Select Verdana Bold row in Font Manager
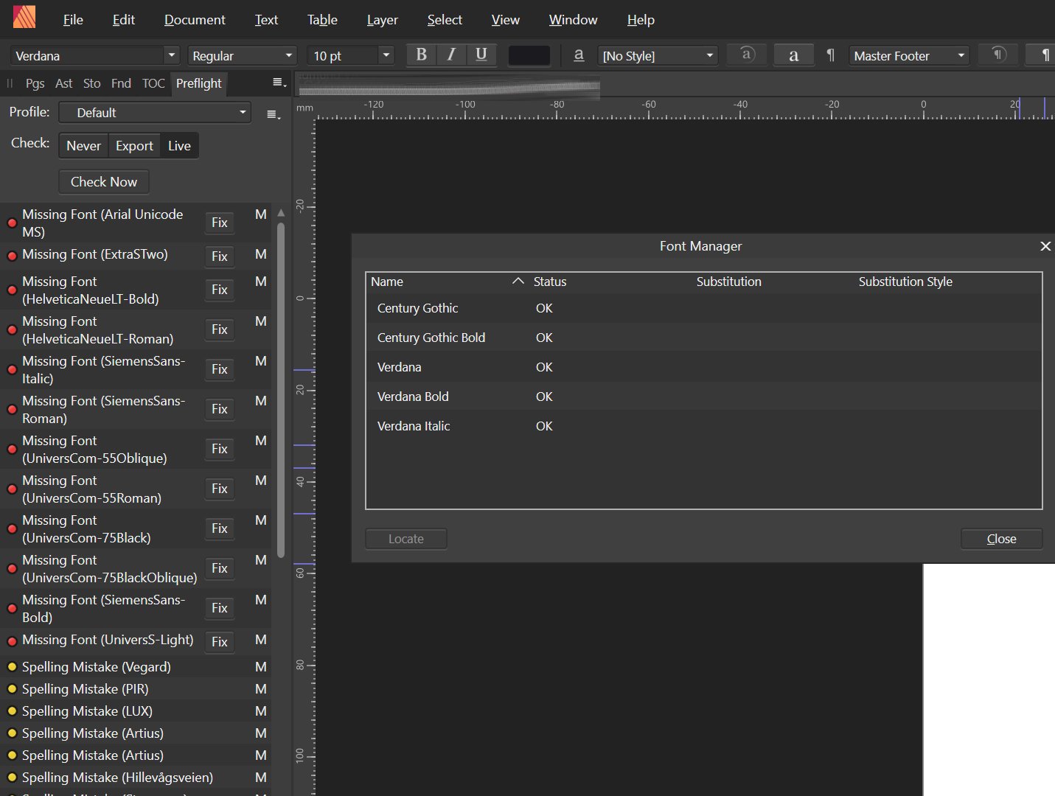Viewport: 1055px width, 796px height. [703, 397]
